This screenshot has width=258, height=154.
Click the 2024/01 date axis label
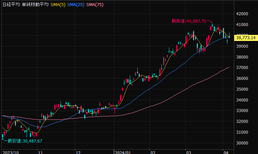[123, 152]
